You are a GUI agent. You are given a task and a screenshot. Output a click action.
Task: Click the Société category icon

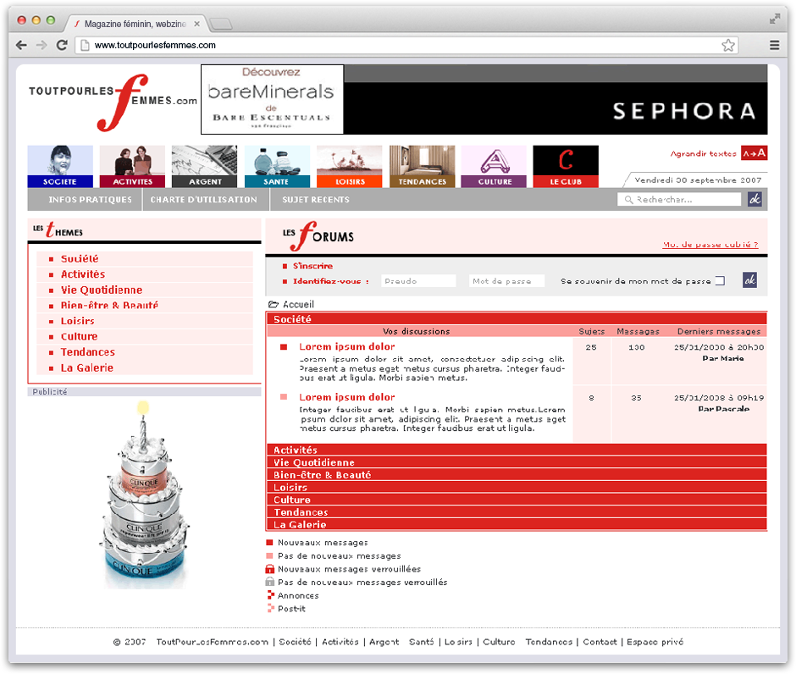click(60, 166)
